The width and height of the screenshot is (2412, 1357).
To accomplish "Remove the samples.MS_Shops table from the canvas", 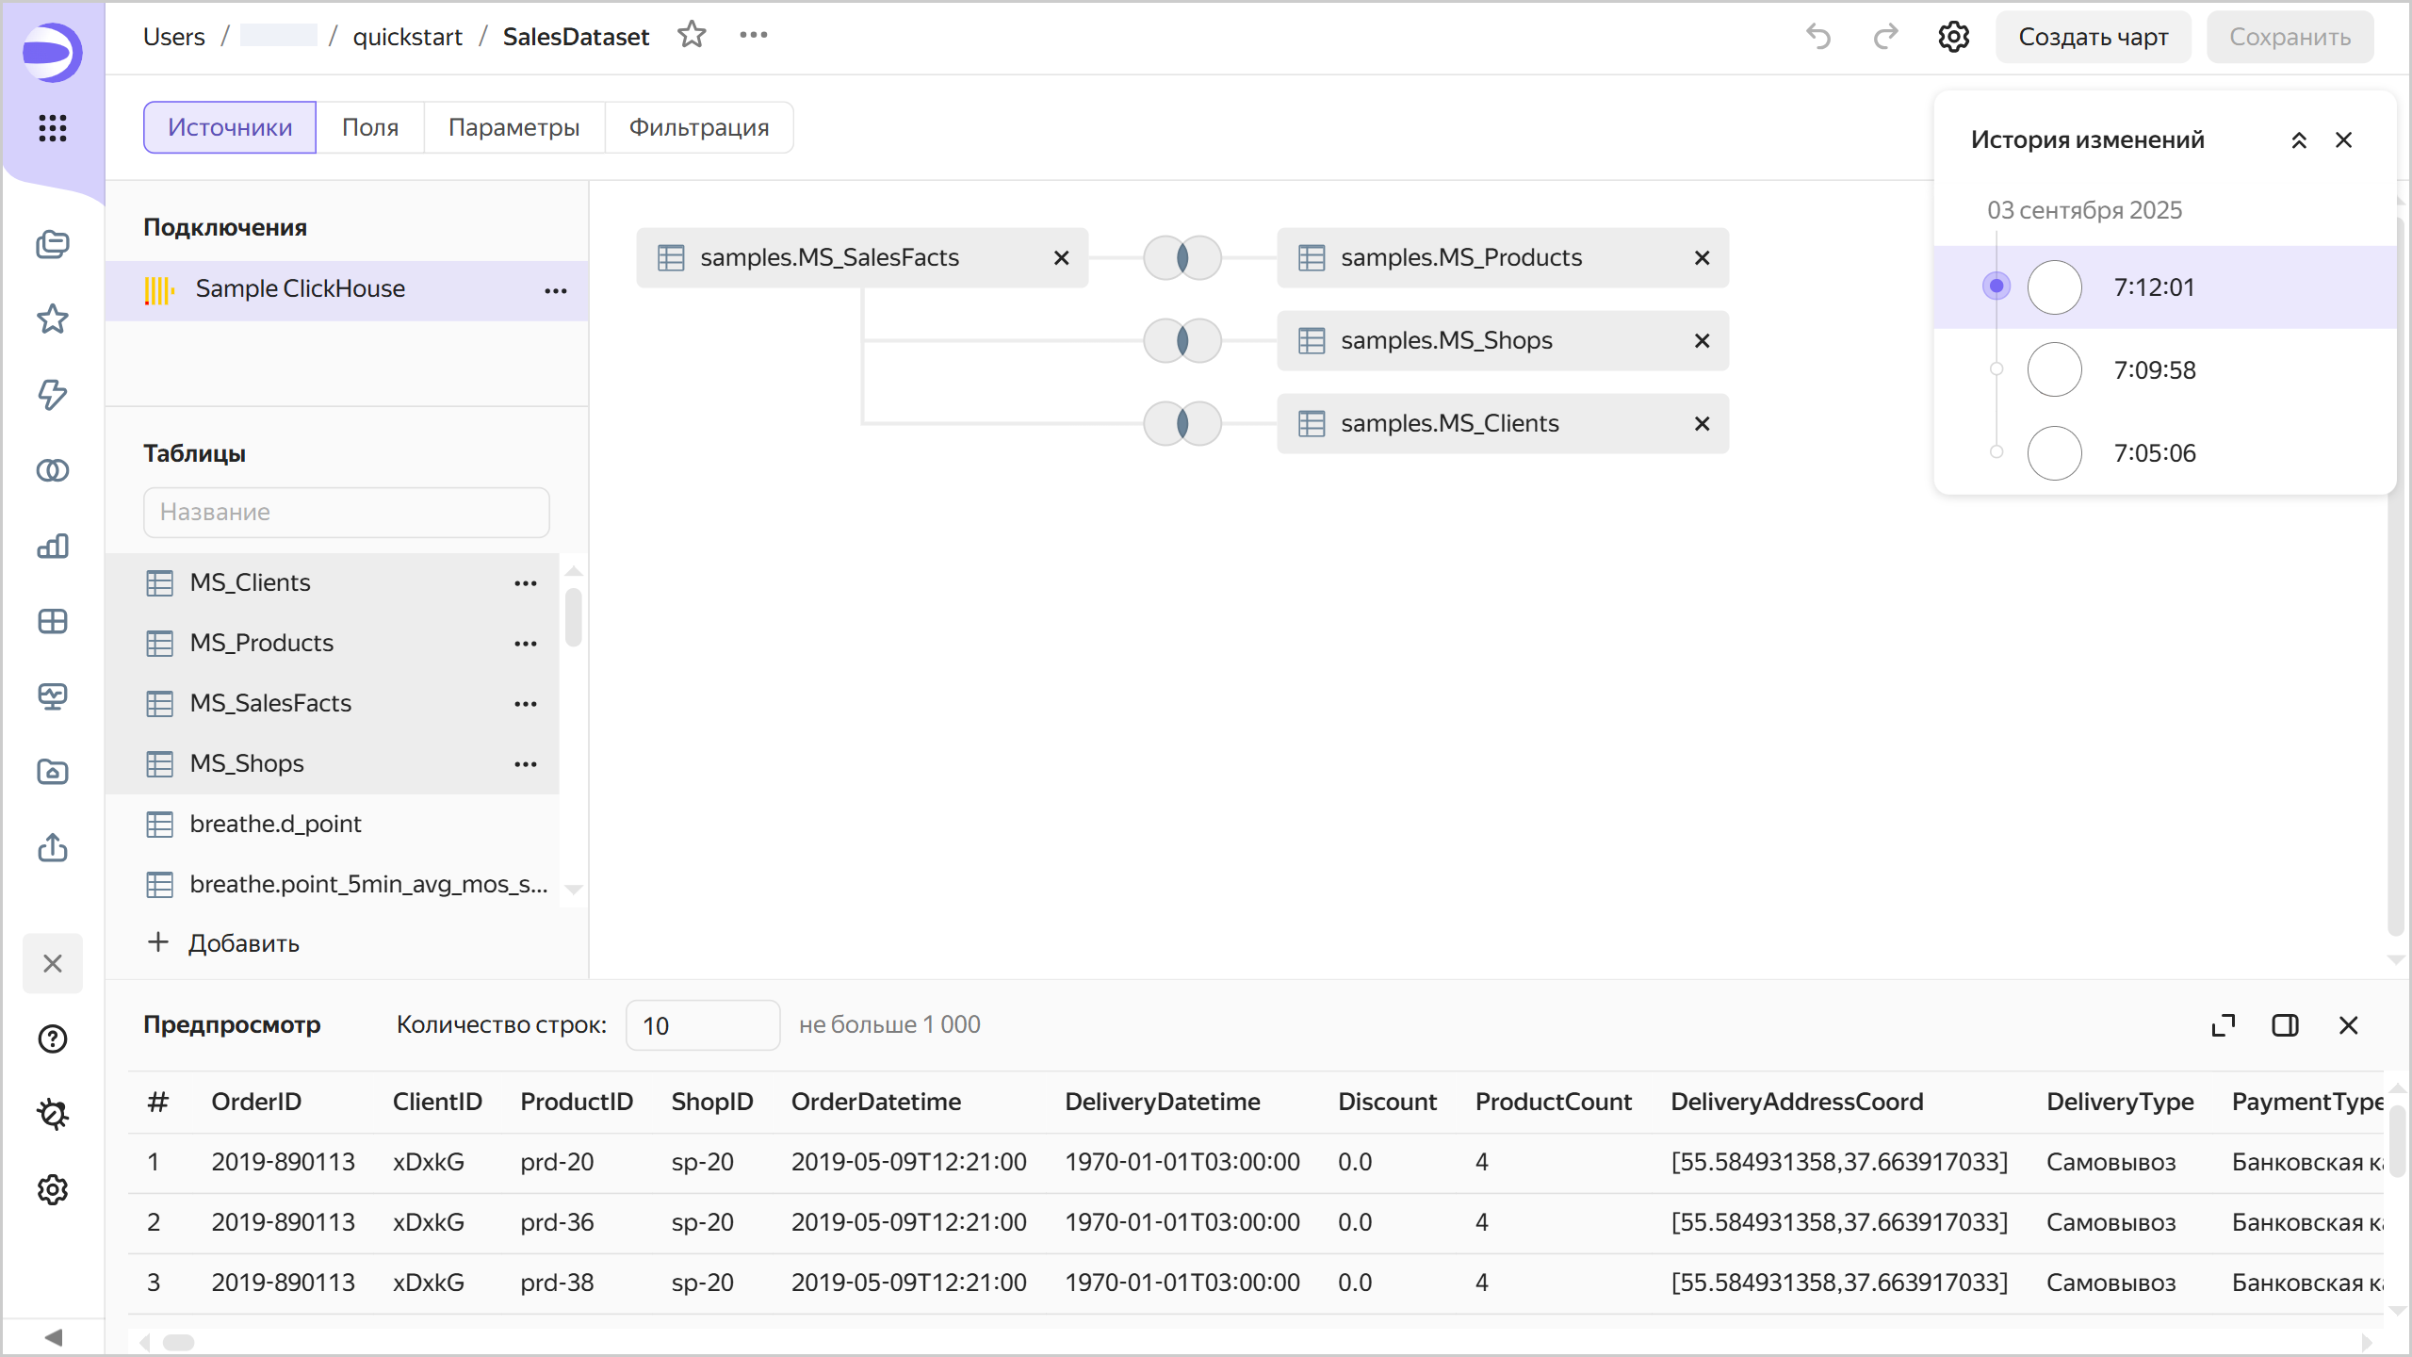I will coord(1702,340).
